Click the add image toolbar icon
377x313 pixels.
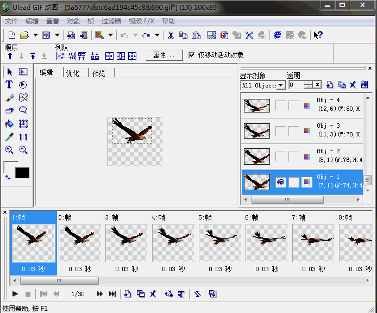[x=71, y=35]
